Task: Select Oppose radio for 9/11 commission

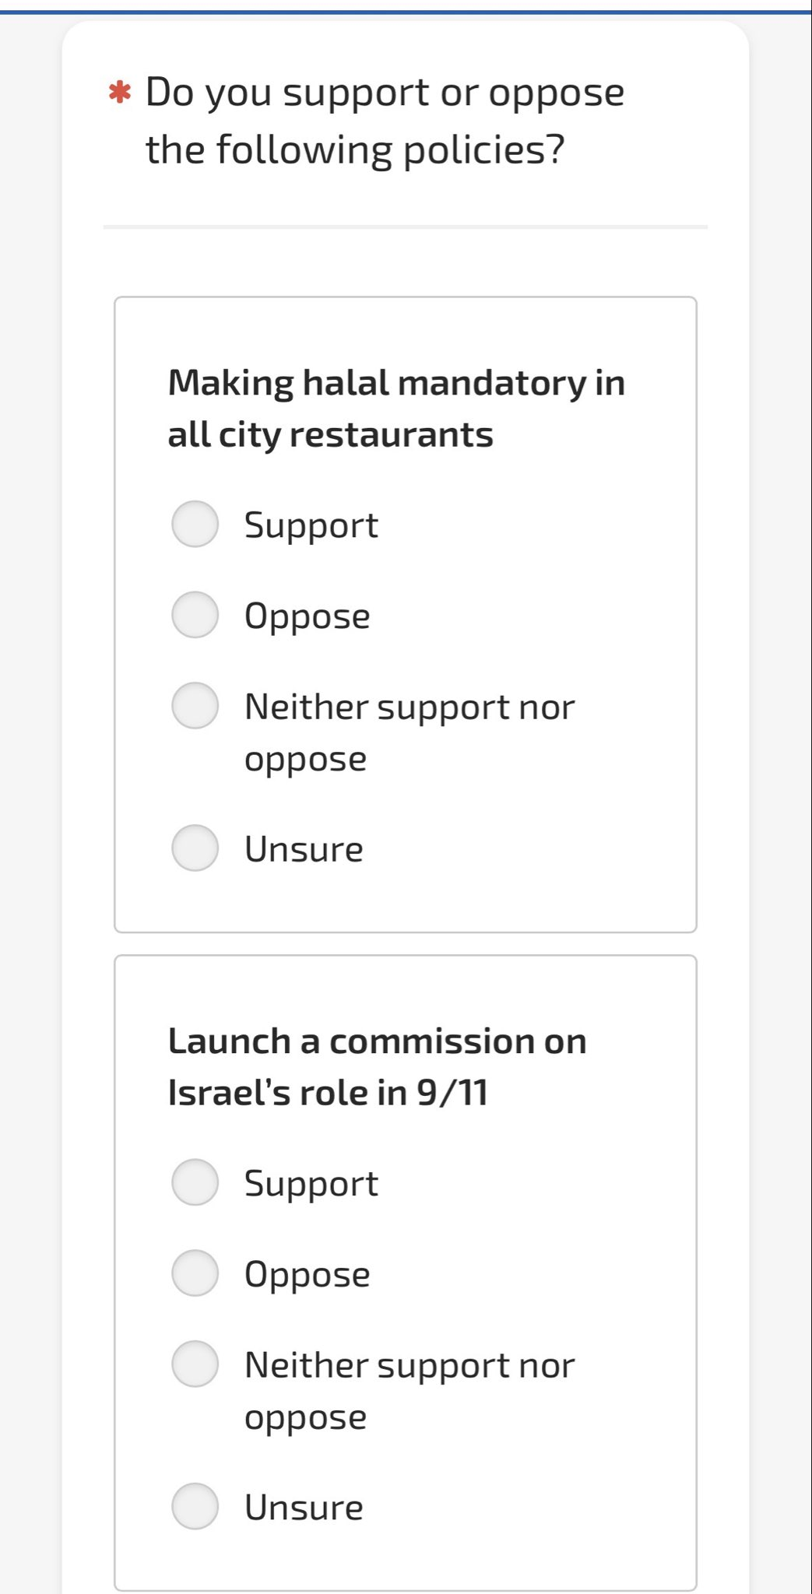Action: pos(195,1273)
